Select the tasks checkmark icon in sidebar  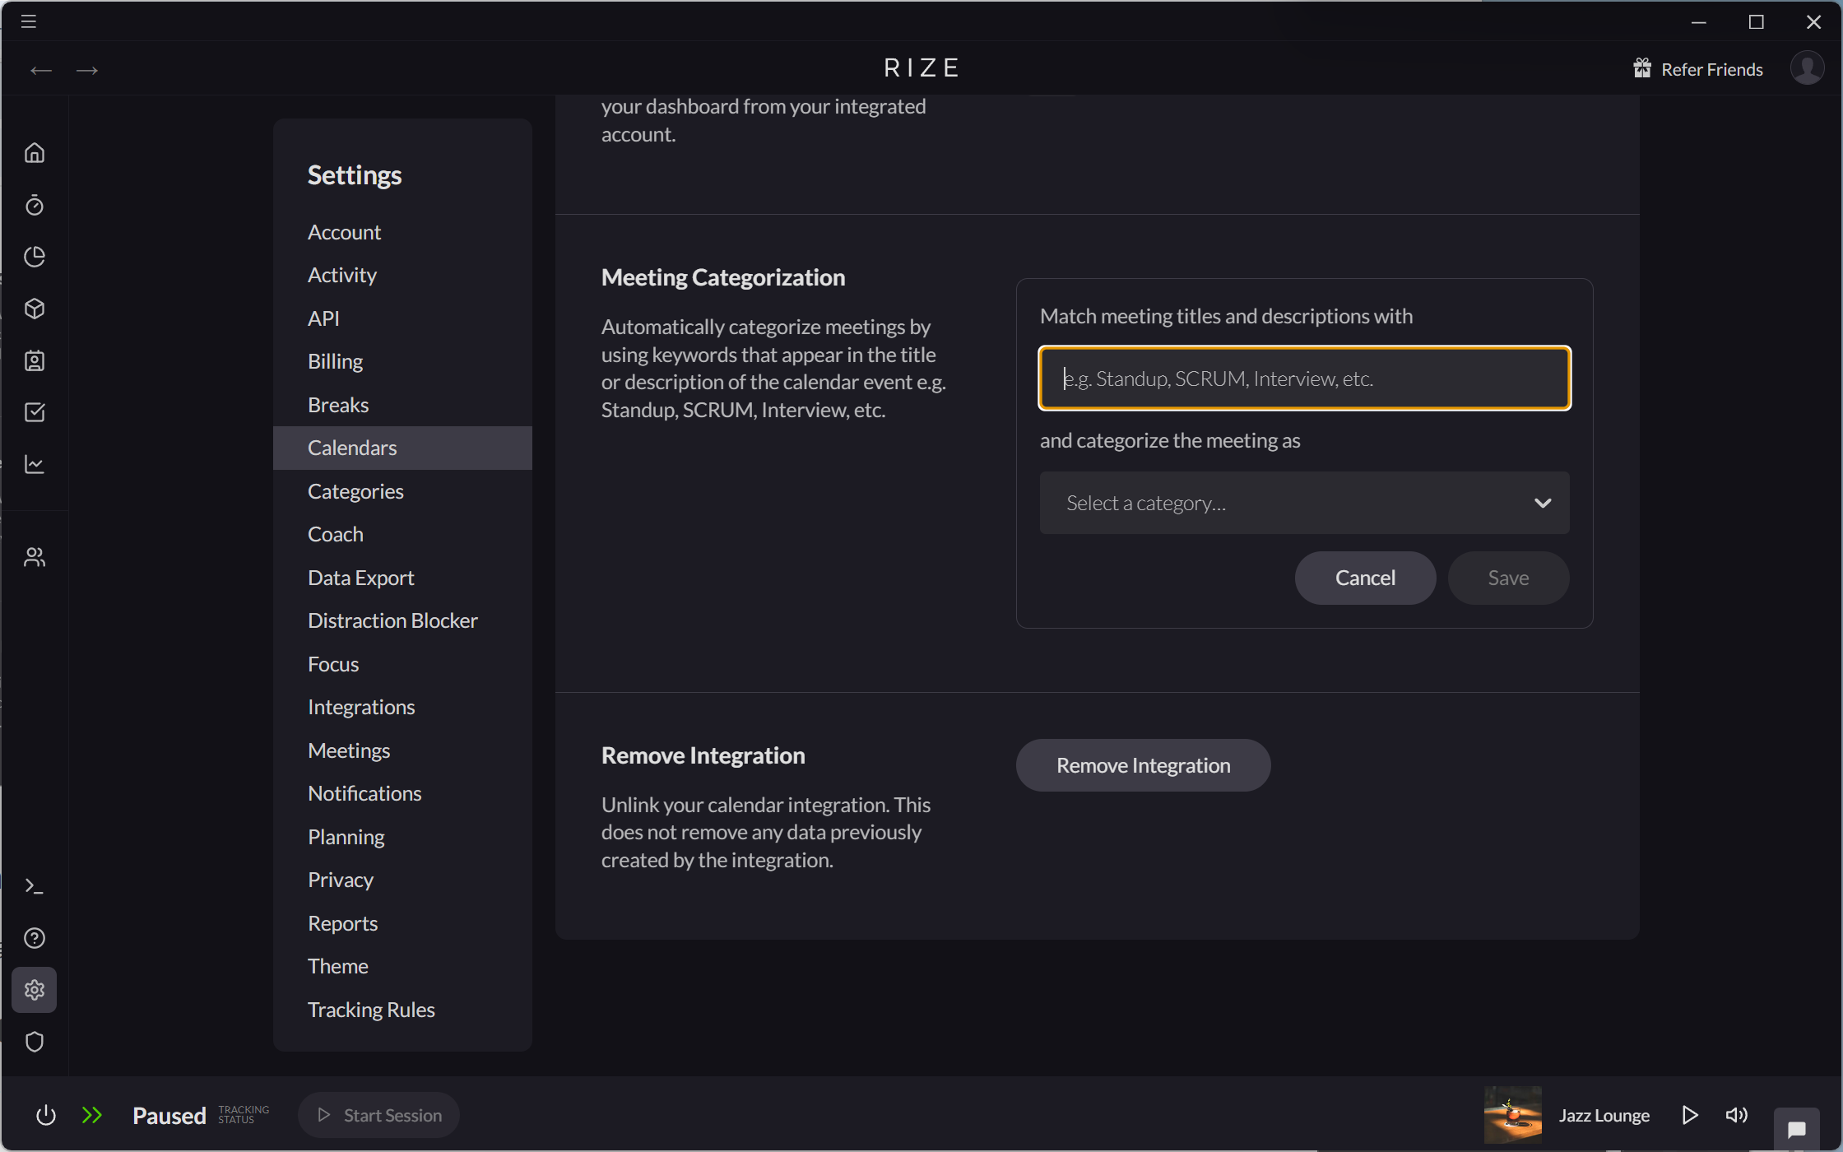35,412
